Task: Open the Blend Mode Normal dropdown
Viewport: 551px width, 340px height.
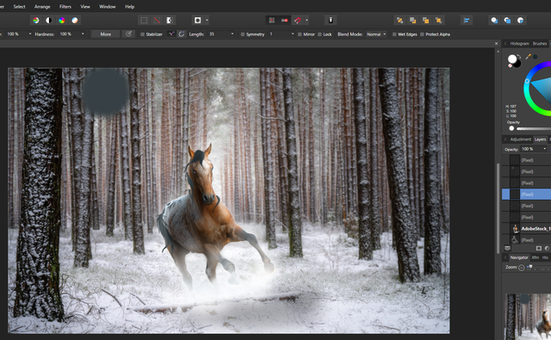Action: coord(376,34)
